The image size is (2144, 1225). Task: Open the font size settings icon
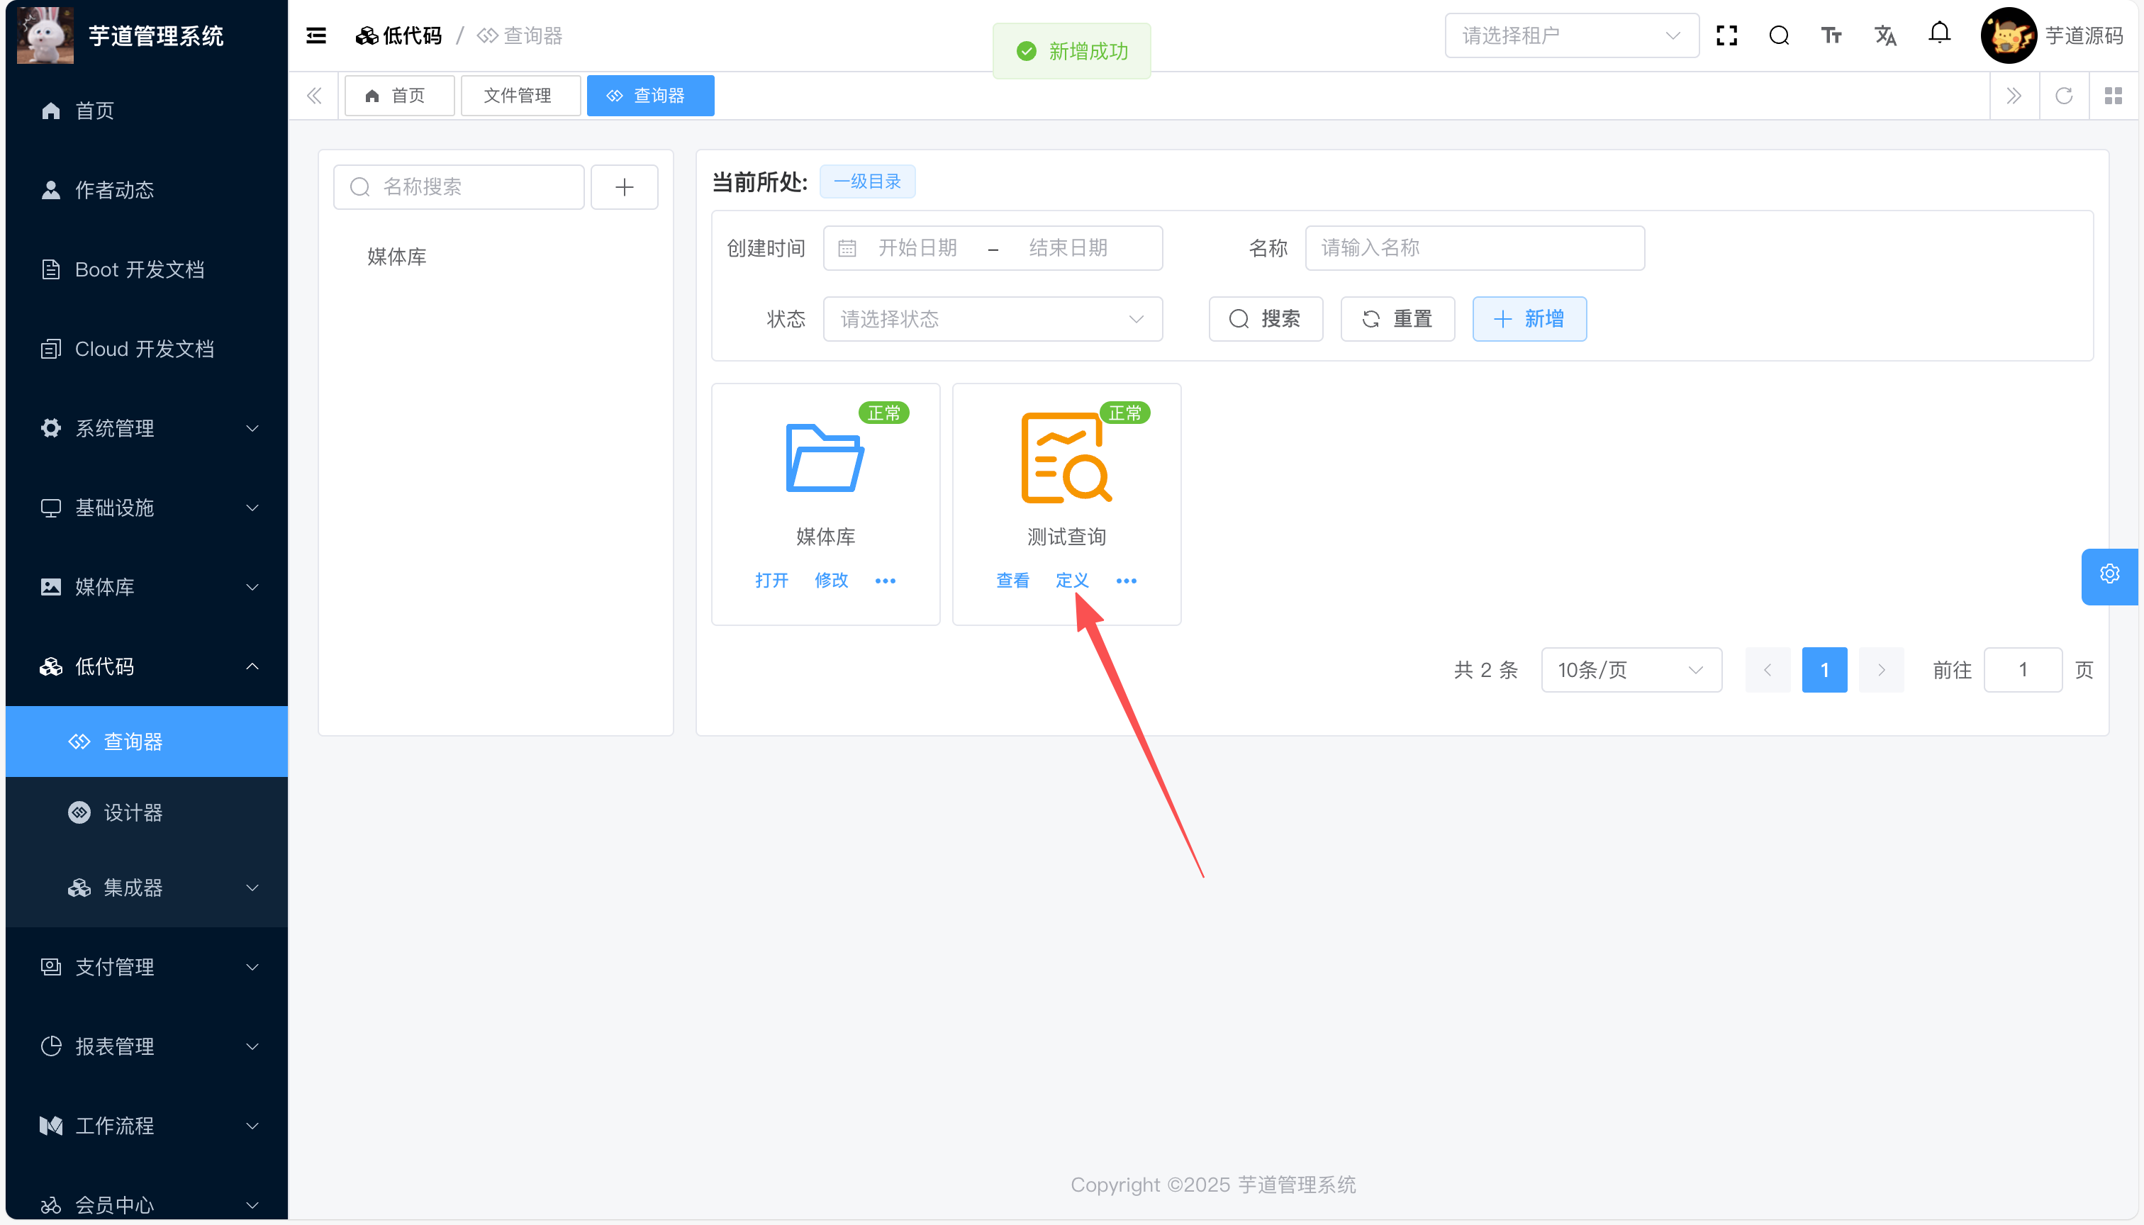1831,35
